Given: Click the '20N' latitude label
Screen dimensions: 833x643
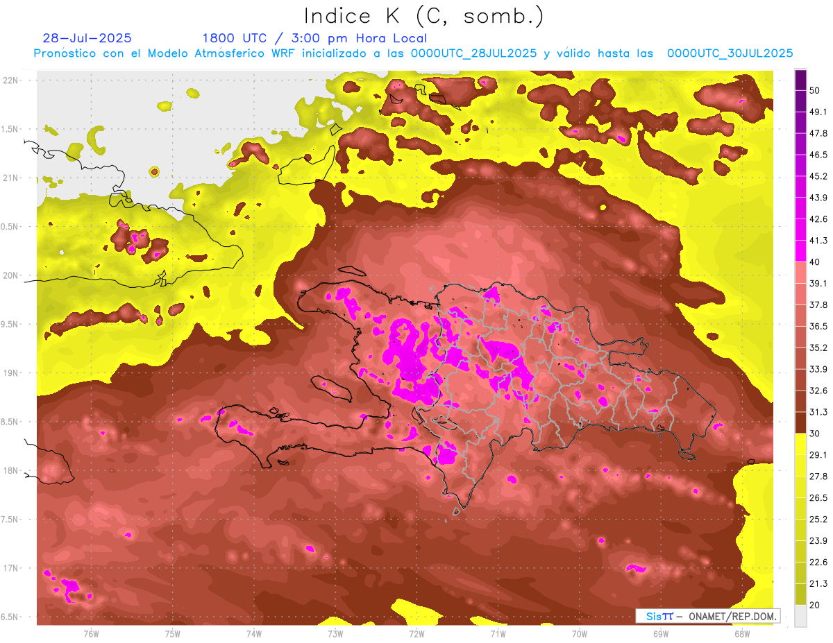Looking at the screenshot, I should [x=12, y=275].
